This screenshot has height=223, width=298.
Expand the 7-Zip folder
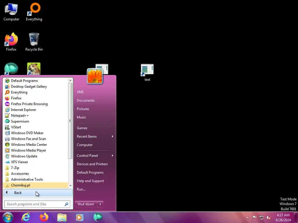point(36,168)
